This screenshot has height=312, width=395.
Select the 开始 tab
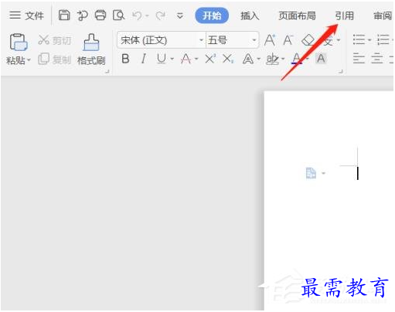pyautogui.click(x=212, y=15)
